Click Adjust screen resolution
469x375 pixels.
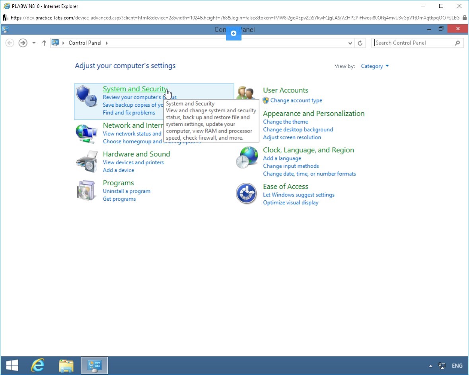pyautogui.click(x=292, y=138)
